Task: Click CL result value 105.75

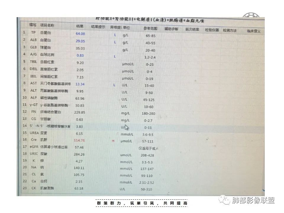Action: pyautogui.click(x=79, y=175)
